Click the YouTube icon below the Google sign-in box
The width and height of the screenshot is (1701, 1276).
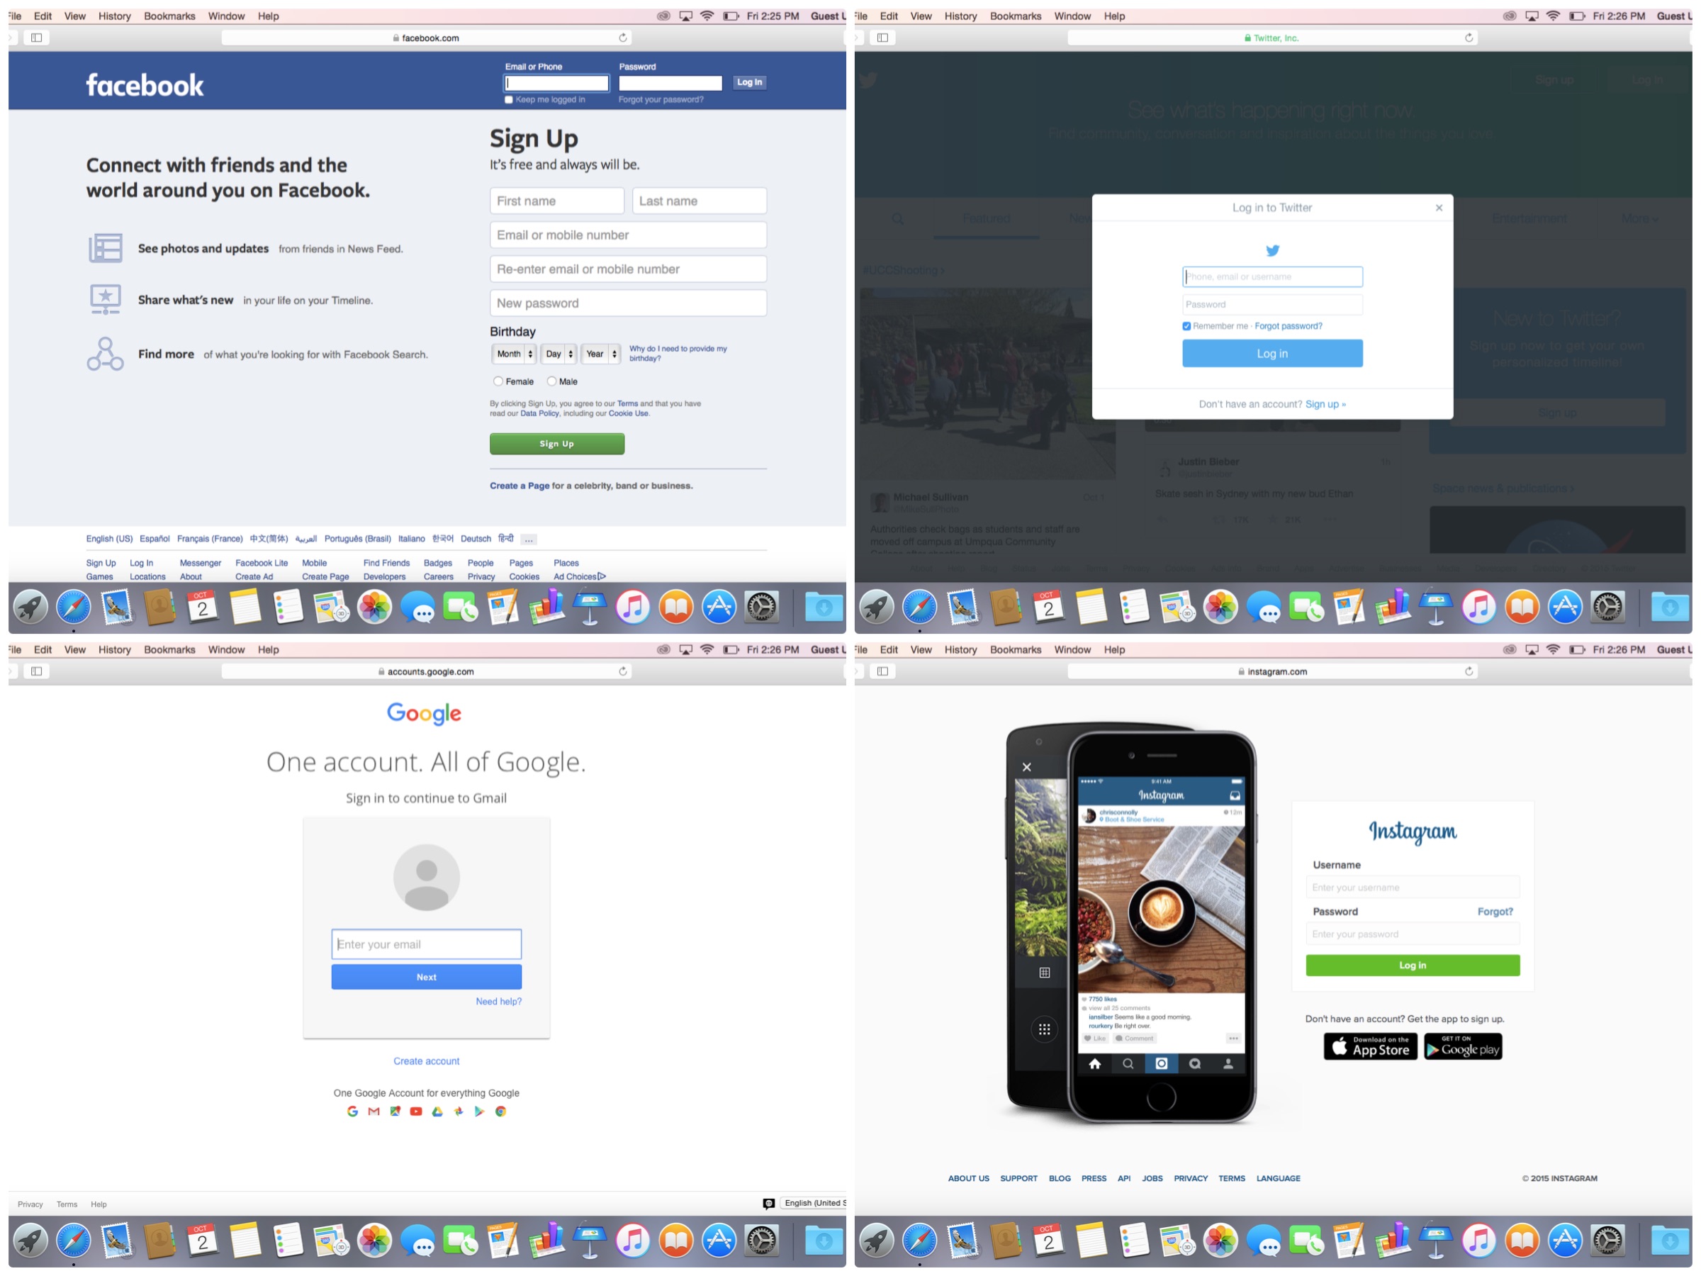[416, 1112]
